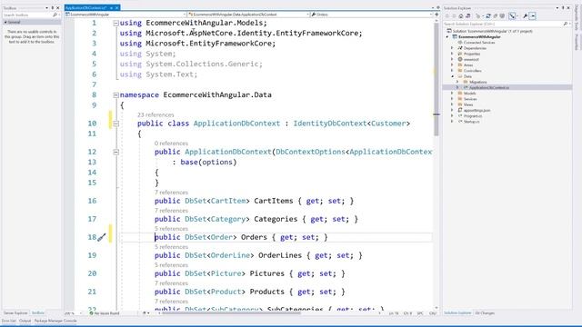Select the Areas folder in Solution Explorer

click(x=468, y=65)
